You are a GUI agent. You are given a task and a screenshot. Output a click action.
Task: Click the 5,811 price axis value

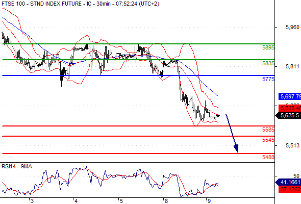pos(292,67)
